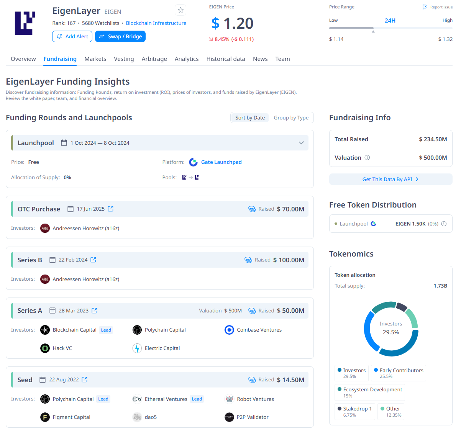This screenshot has width=461, height=430.
Task: Click the Valuation info icon
Action: pos(367,157)
